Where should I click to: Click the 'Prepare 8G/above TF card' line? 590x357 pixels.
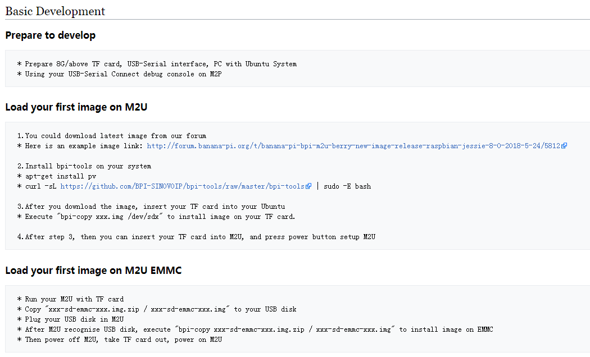pyautogui.click(x=157, y=64)
